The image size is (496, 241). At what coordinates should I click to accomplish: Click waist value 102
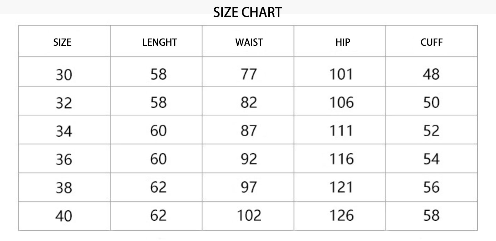pyautogui.click(x=249, y=216)
